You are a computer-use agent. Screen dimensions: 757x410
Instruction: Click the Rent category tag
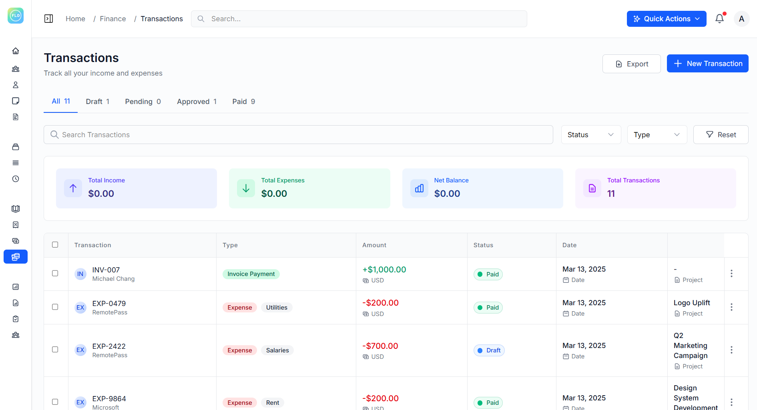click(x=273, y=403)
